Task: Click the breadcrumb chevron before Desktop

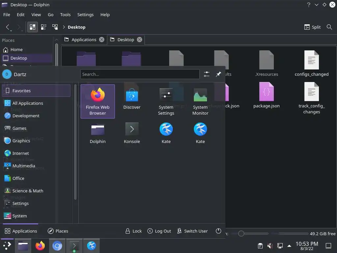Action: (64, 27)
